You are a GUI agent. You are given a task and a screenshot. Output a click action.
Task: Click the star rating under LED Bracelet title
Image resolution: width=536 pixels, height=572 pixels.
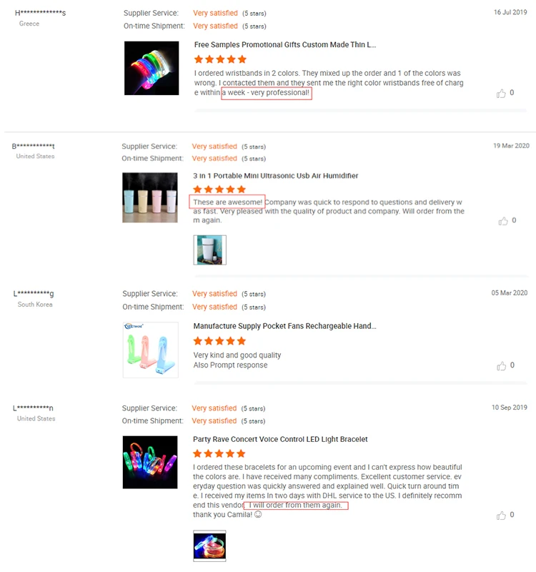pos(219,453)
